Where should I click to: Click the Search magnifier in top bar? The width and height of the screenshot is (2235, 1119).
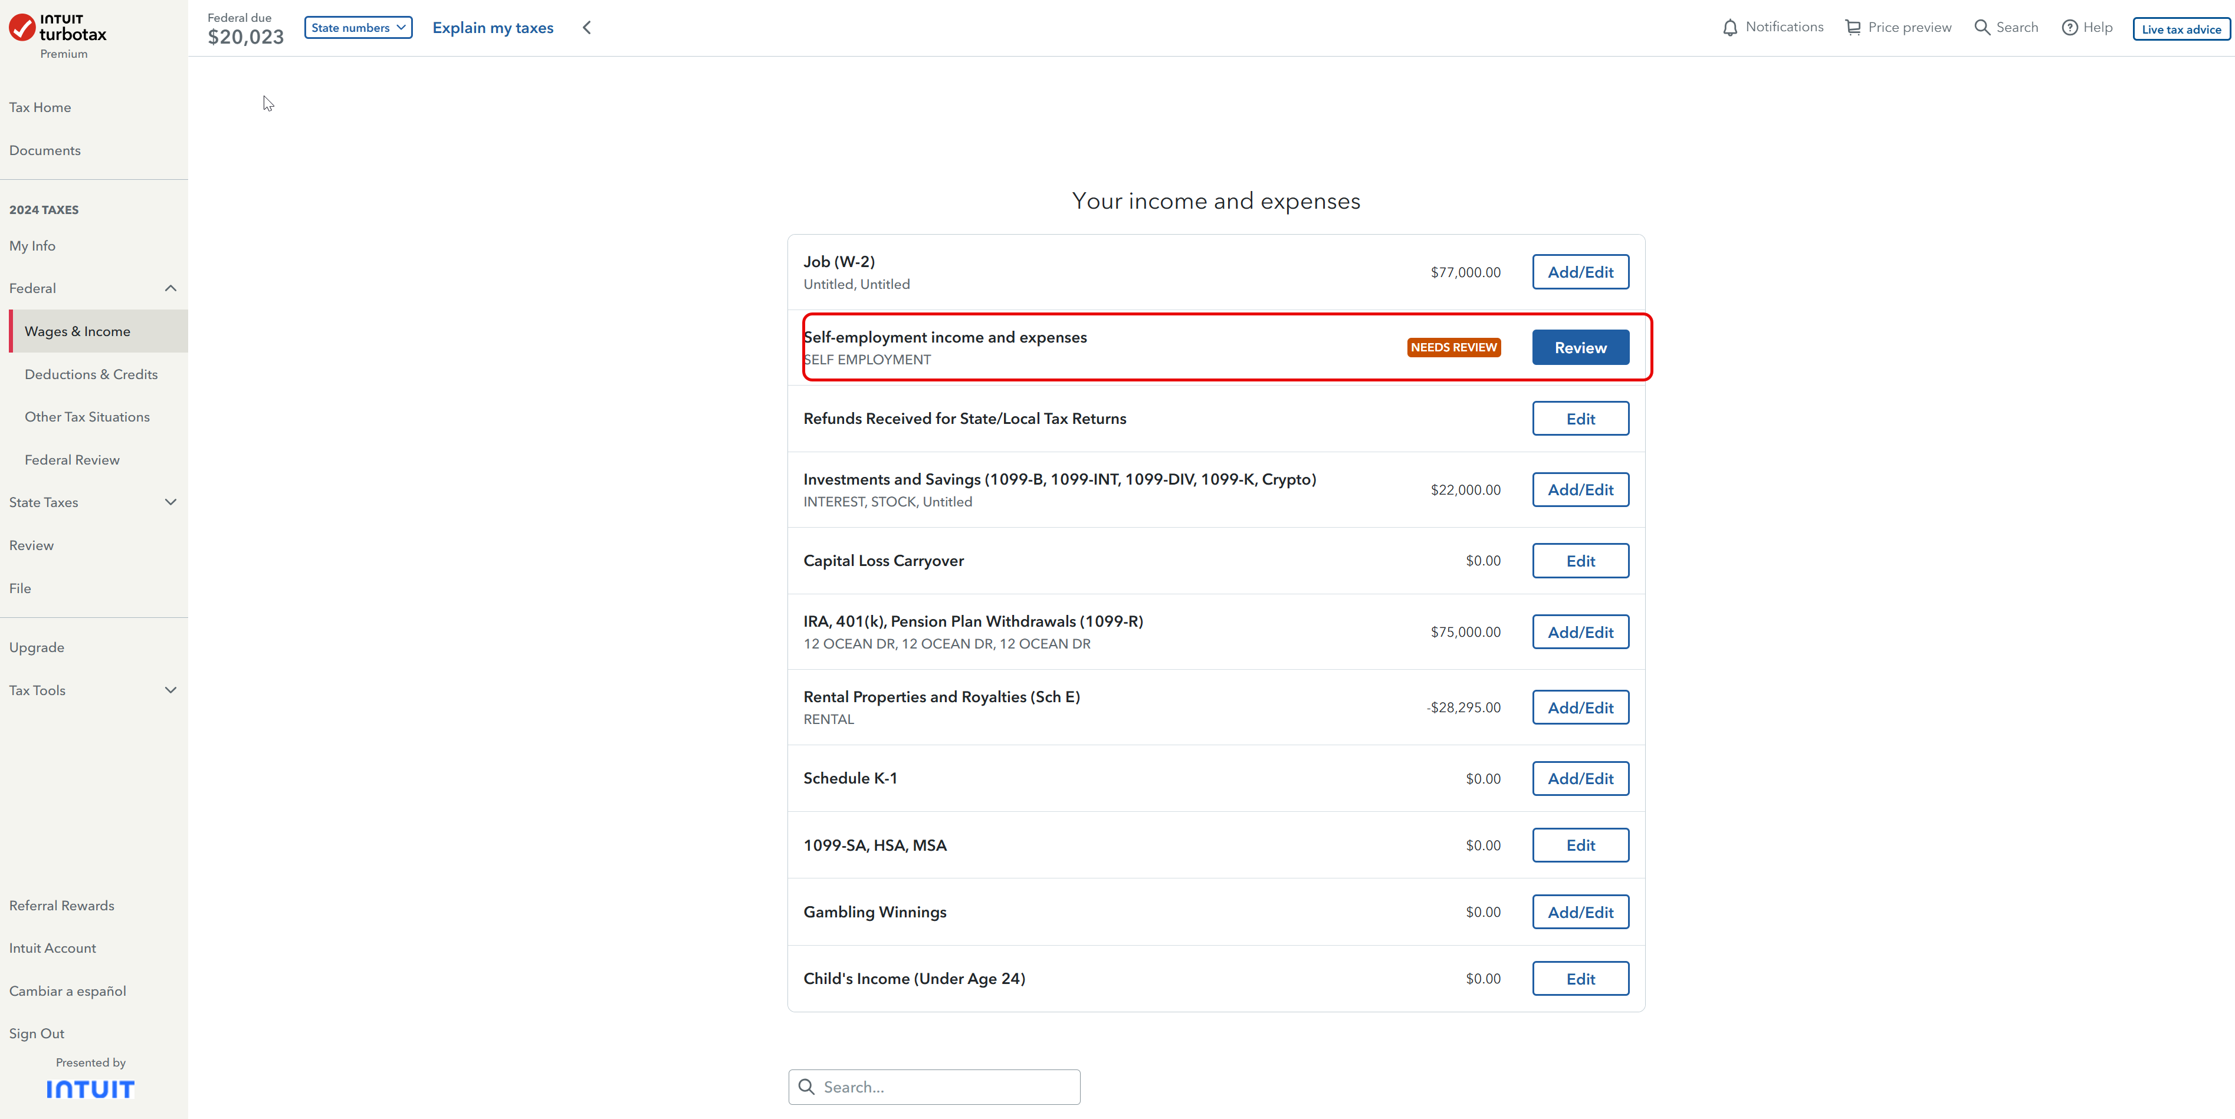[x=1982, y=28]
